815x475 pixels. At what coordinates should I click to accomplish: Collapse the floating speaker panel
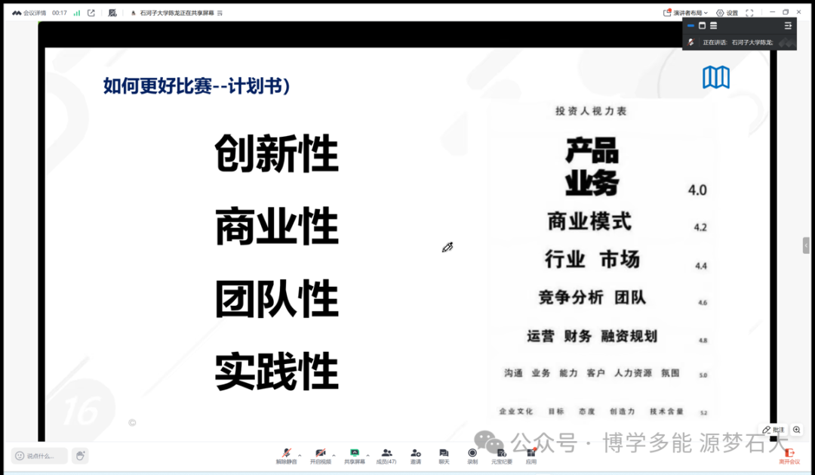pos(788,26)
